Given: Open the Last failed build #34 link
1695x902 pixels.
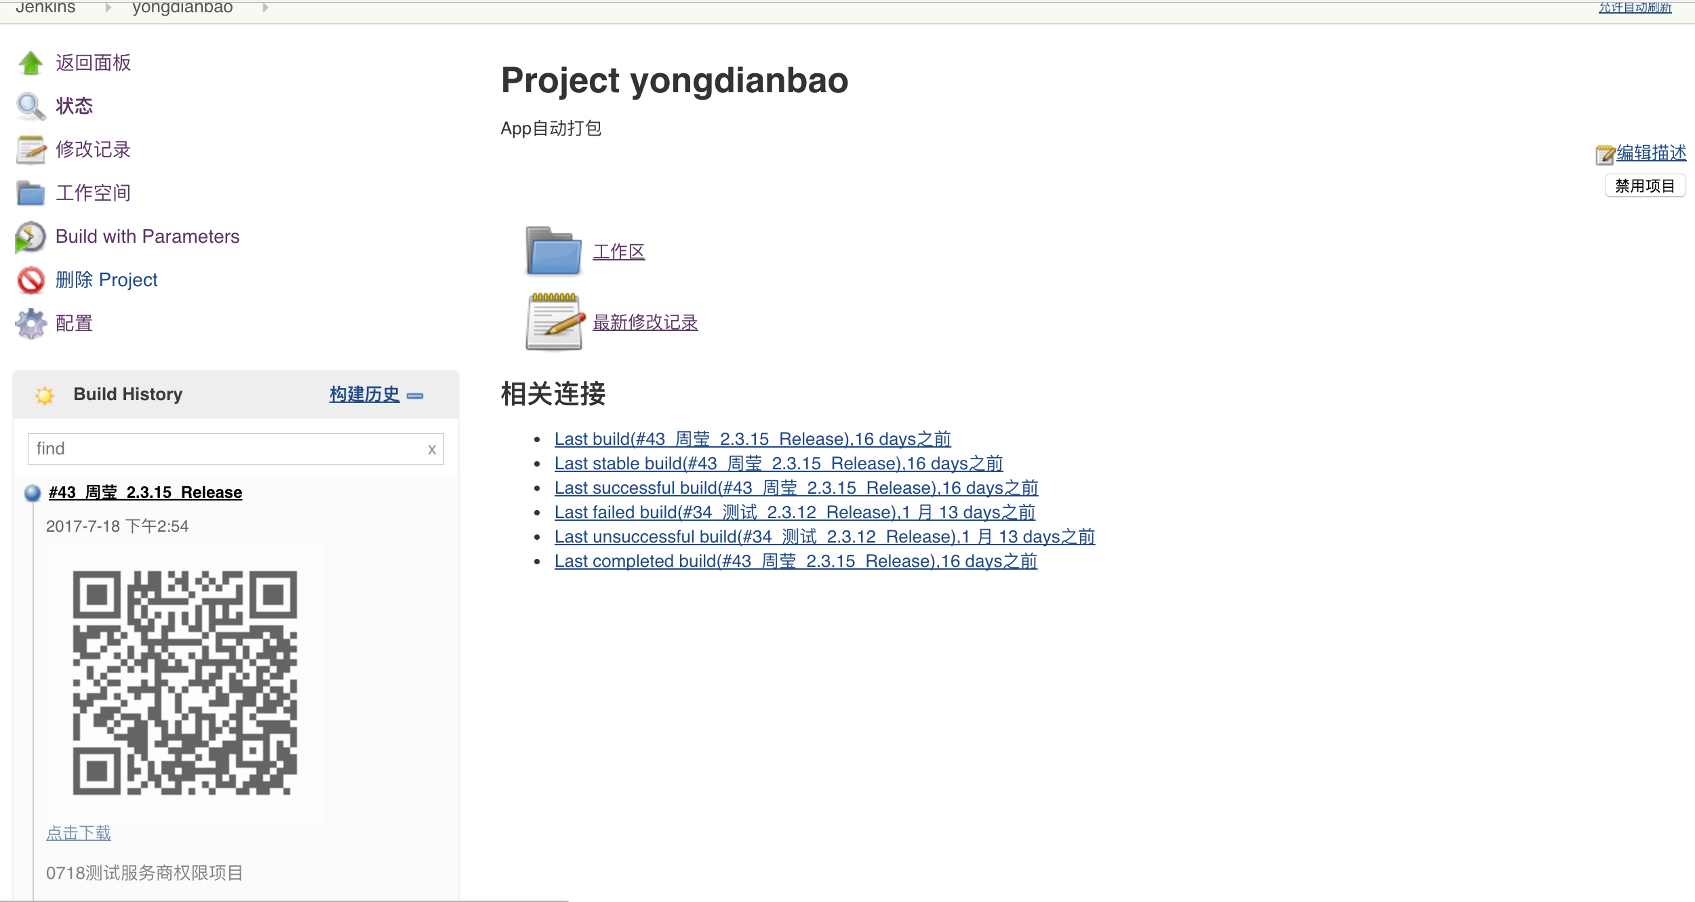Looking at the screenshot, I should coord(795,512).
